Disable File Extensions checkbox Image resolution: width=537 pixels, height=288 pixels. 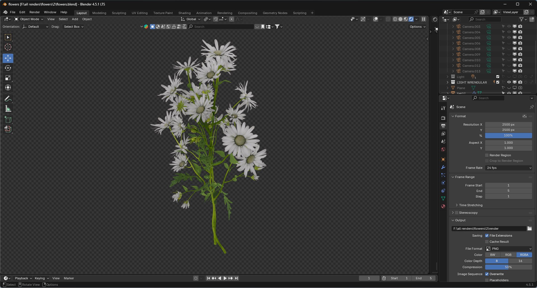tap(487, 236)
